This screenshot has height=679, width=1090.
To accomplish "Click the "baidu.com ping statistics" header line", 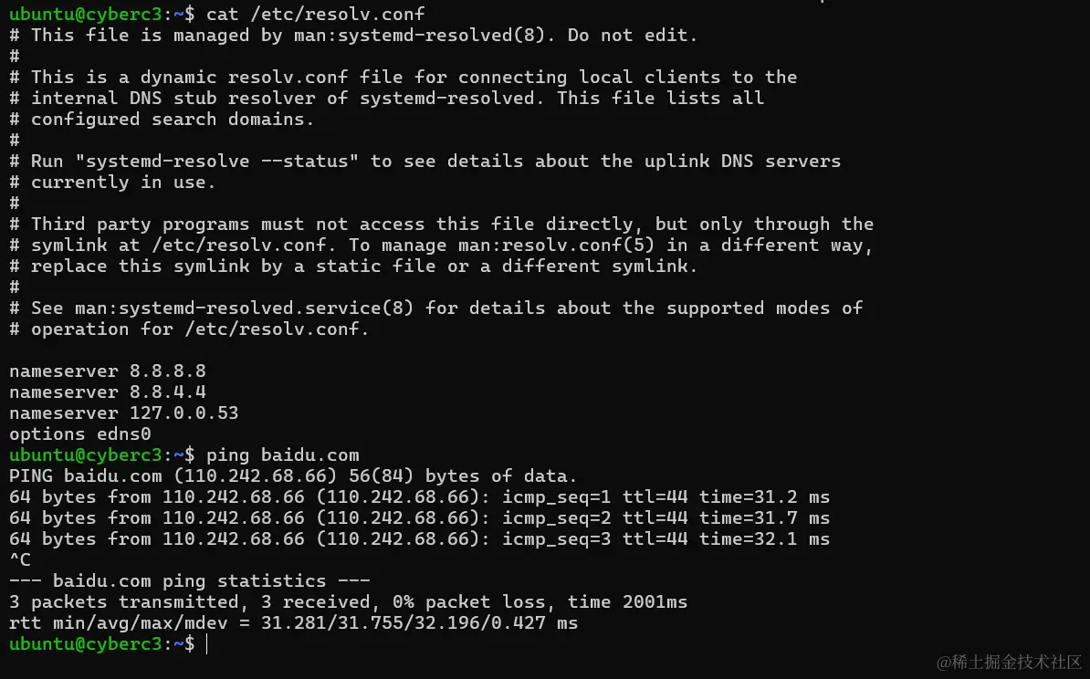I will click(189, 580).
